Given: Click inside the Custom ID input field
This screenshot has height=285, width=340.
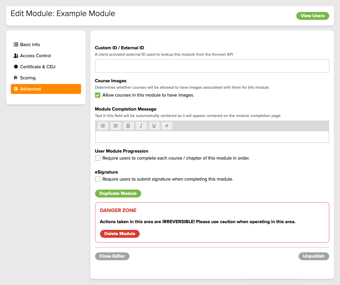Looking at the screenshot, I should [x=212, y=66].
